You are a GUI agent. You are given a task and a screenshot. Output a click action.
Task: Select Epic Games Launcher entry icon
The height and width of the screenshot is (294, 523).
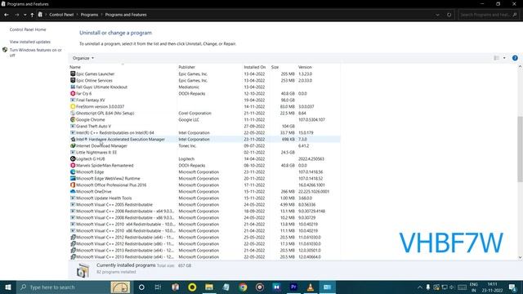click(73, 73)
